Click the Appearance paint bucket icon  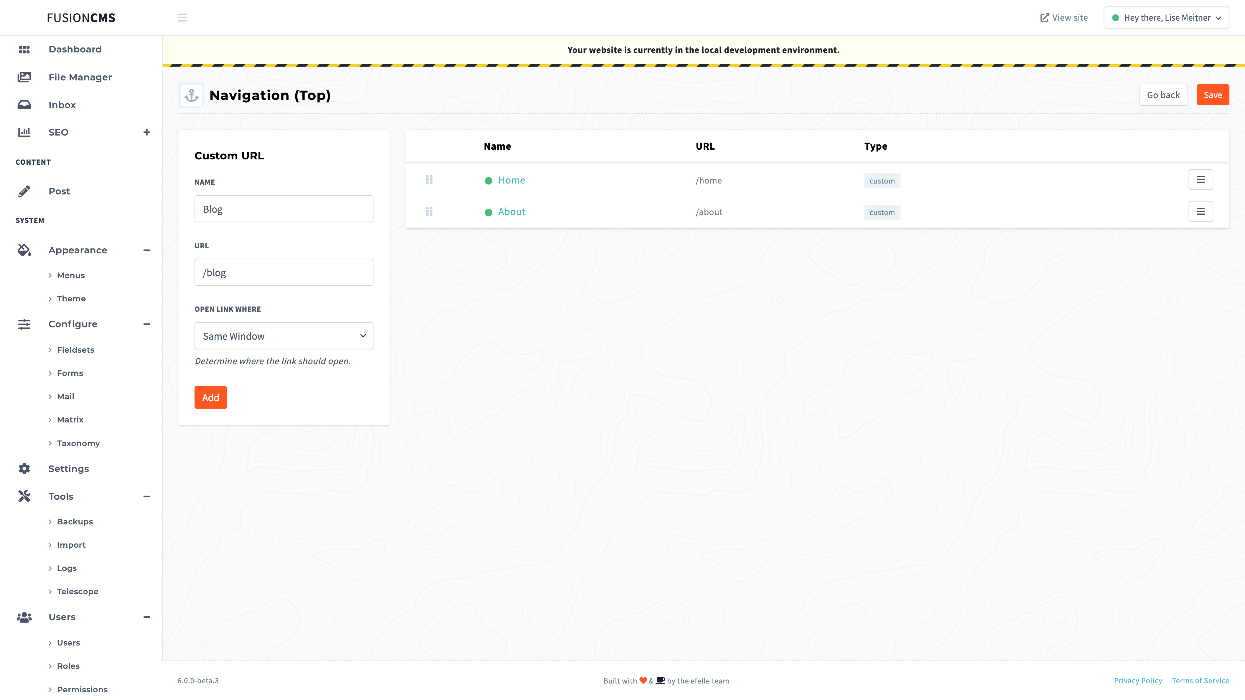[24, 250]
